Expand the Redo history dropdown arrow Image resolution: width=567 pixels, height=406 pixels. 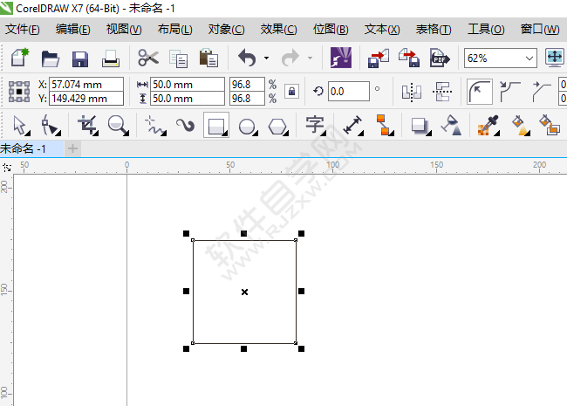point(310,58)
